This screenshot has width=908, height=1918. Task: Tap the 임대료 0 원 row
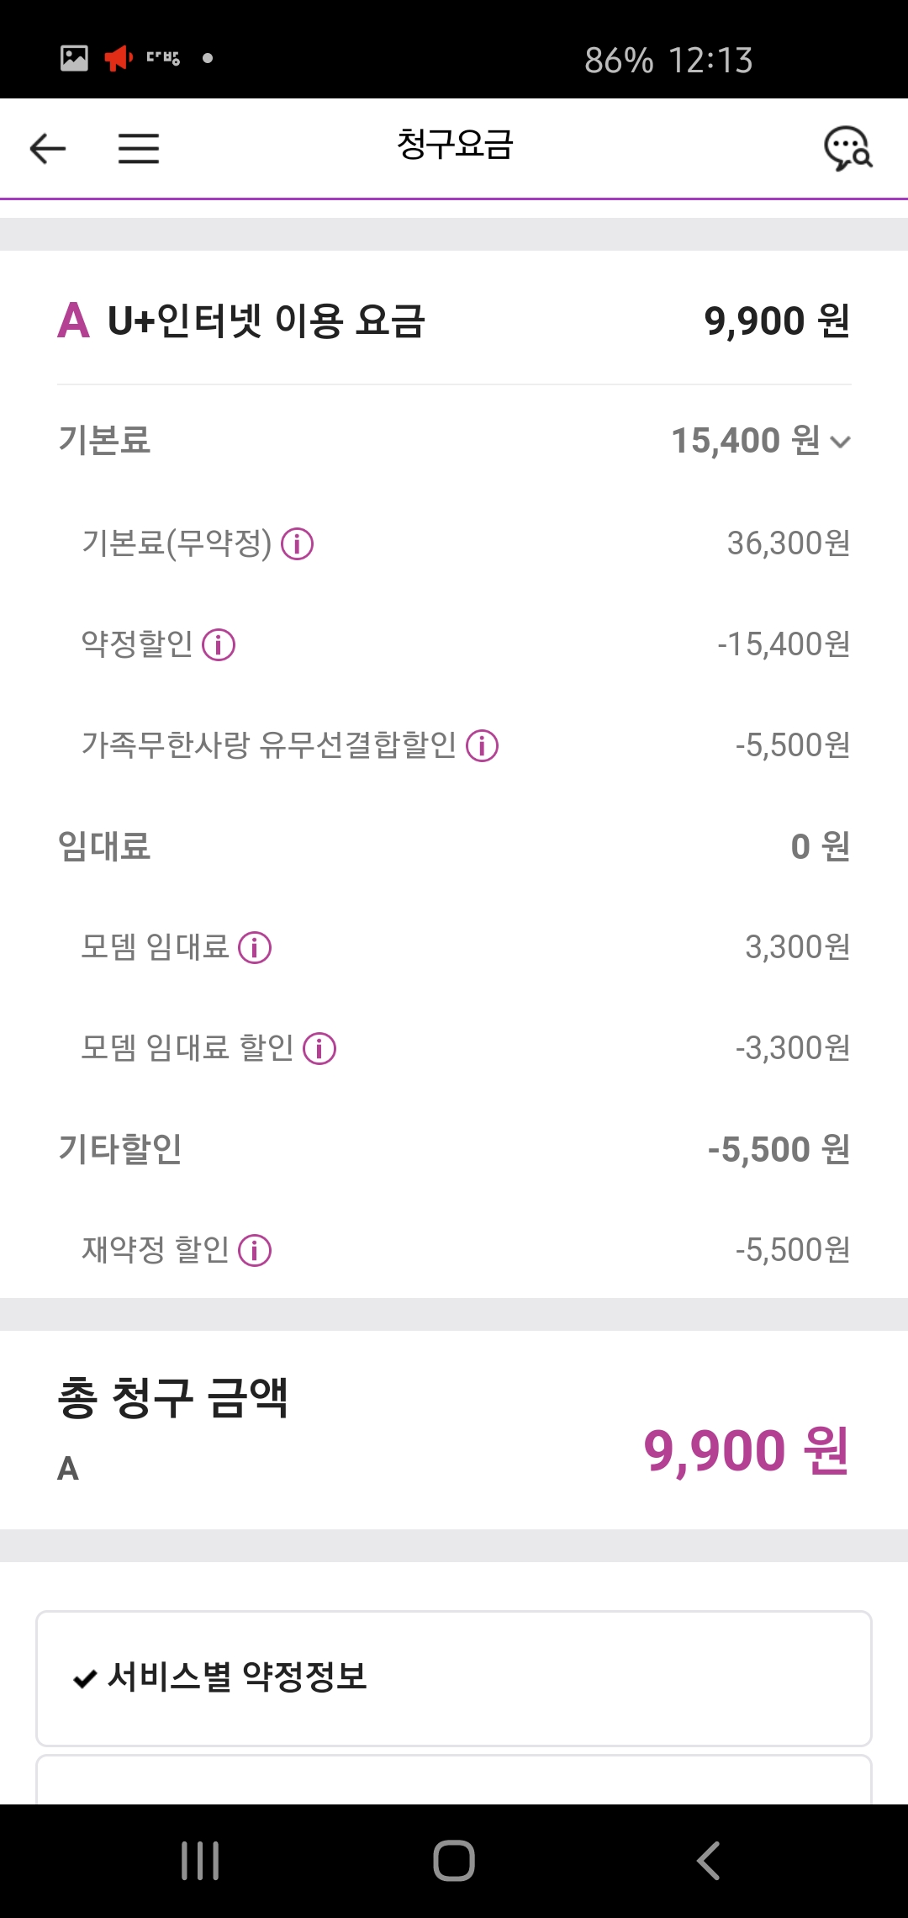click(x=454, y=846)
